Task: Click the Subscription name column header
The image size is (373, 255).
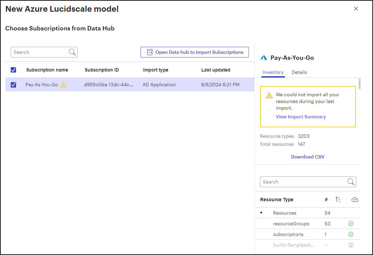Action: (47, 70)
